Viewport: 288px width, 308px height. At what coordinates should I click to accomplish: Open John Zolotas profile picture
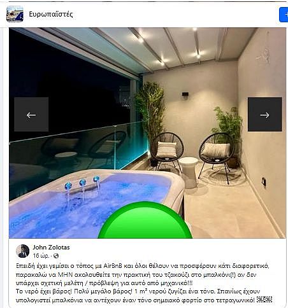22,251
